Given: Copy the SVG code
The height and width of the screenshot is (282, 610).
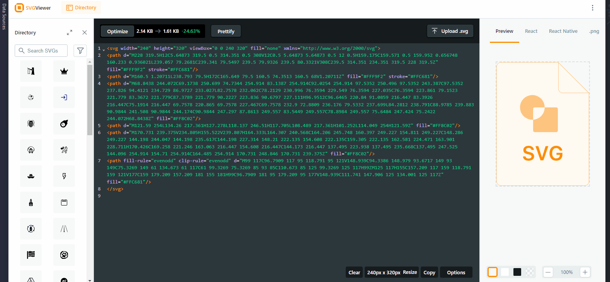Looking at the screenshot, I should pos(429,272).
